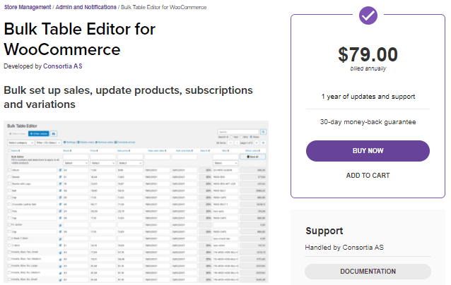The image size is (451, 285).
Task: Click the purple checkmark badge icon
Action: pos(368,16)
